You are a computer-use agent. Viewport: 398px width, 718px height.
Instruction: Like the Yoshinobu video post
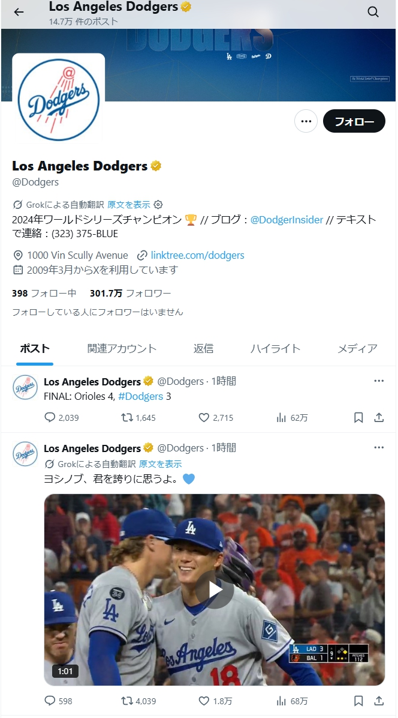pos(204,701)
